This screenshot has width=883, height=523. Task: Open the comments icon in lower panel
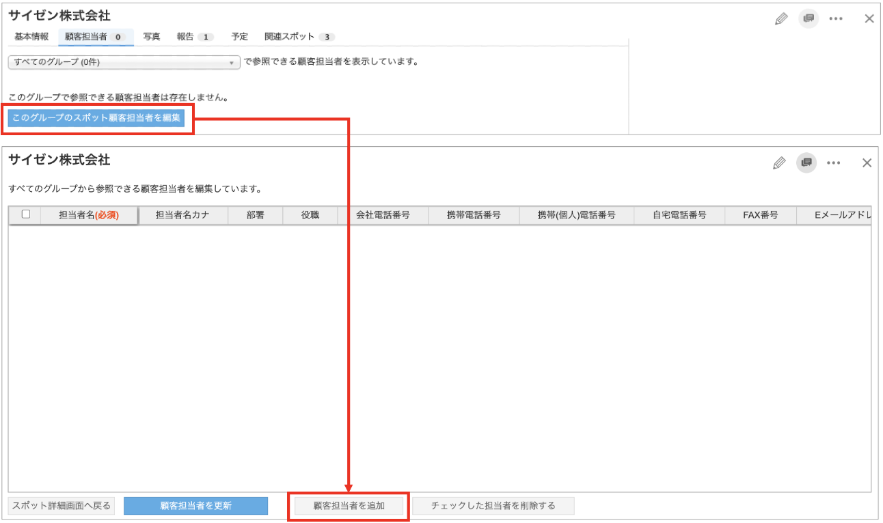tap(806, 162)
